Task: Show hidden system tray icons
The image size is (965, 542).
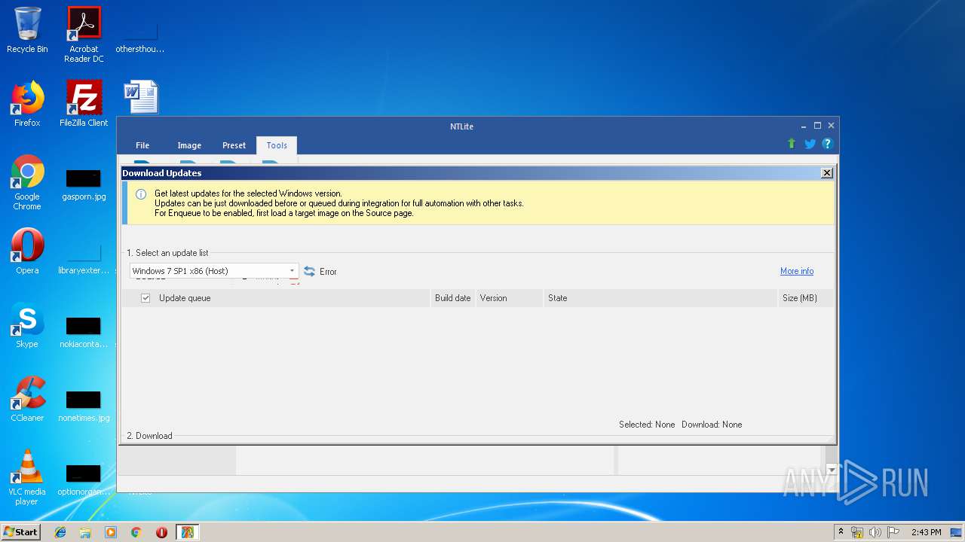Action: click(841, 531)
